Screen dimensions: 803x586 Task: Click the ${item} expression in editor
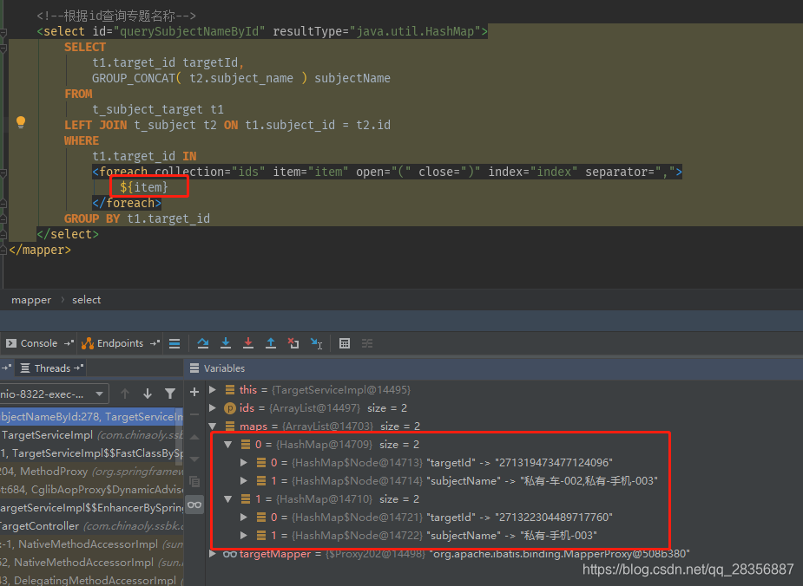pos(144,187)
